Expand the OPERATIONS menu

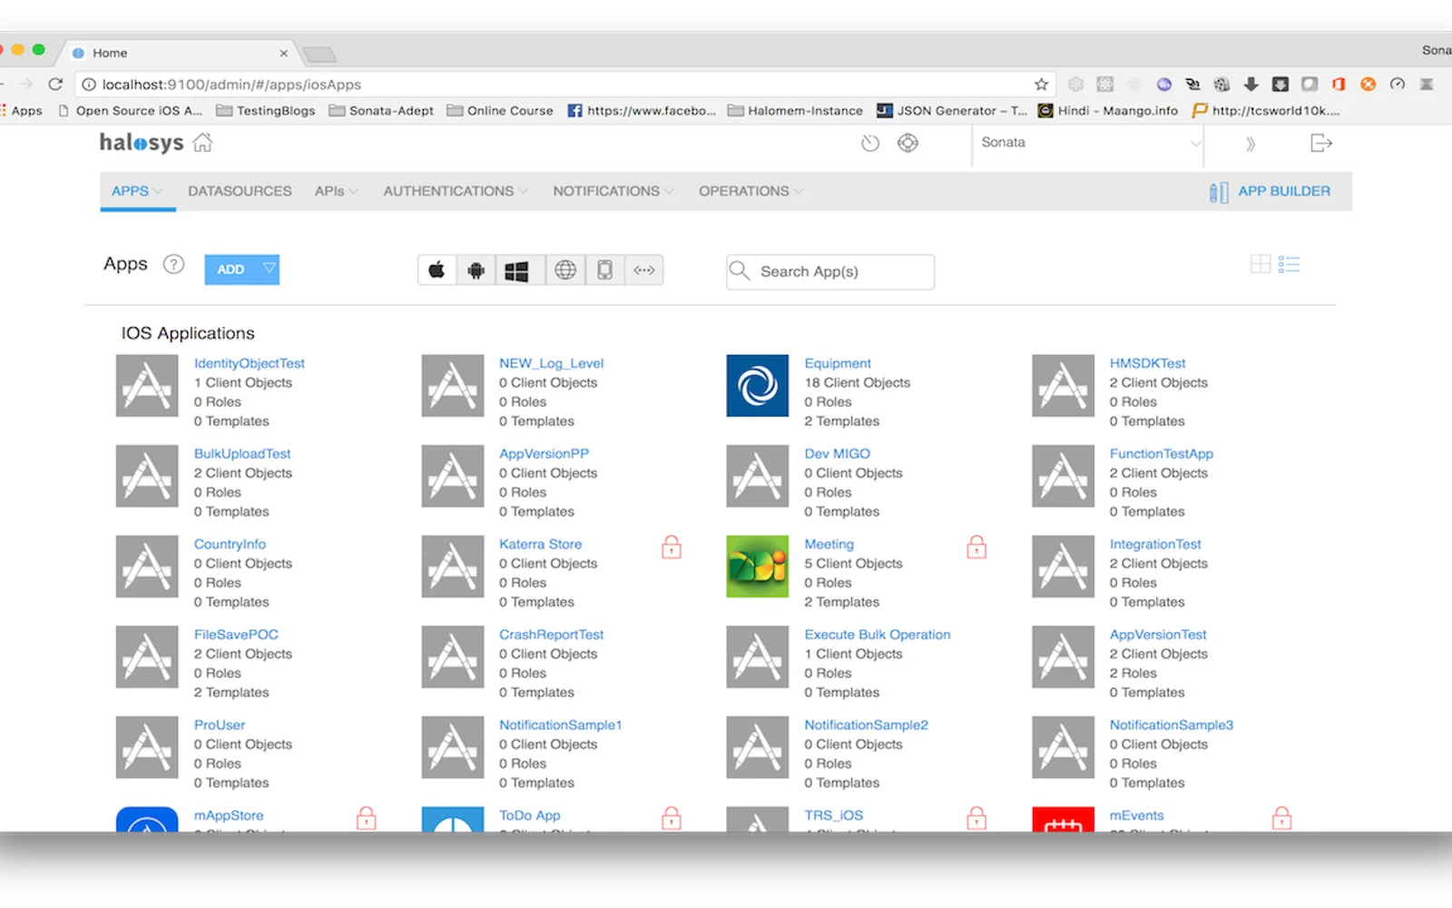click(x=751, y=191)
